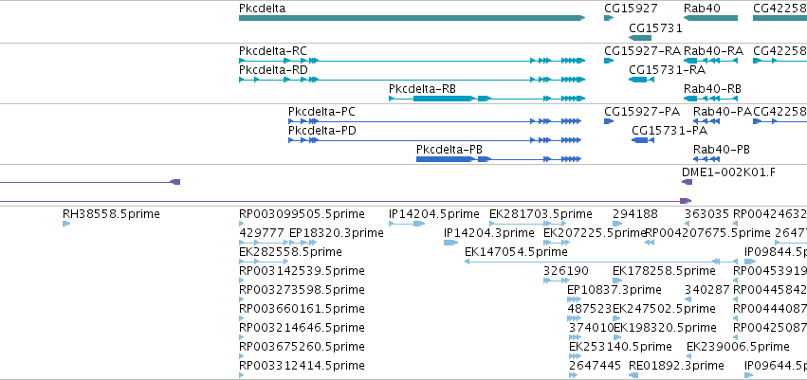Select the CG15731 gene feature

640,38
